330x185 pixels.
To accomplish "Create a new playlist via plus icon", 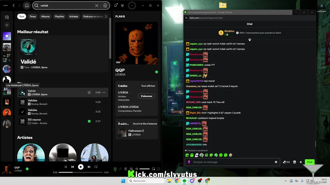I will [7, 25].
